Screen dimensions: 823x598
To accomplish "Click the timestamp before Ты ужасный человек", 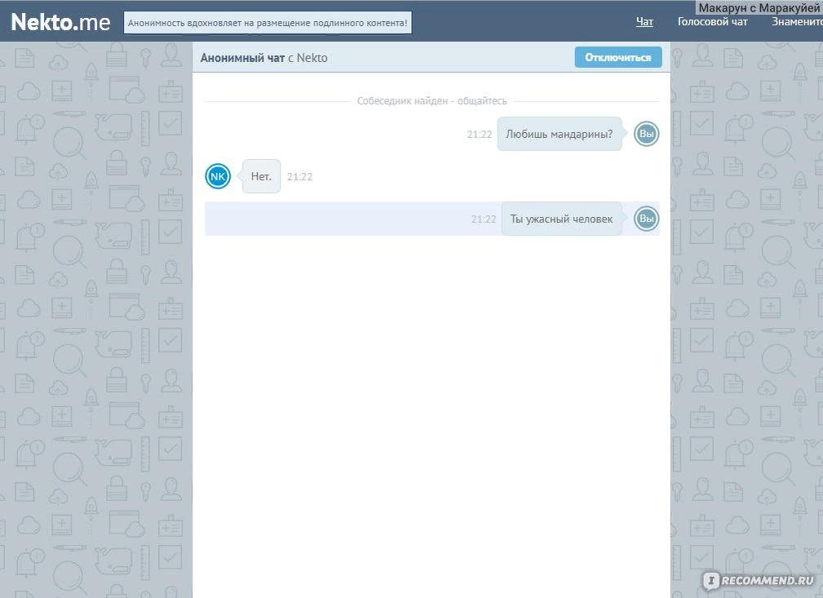I will [x=484, y=219].
